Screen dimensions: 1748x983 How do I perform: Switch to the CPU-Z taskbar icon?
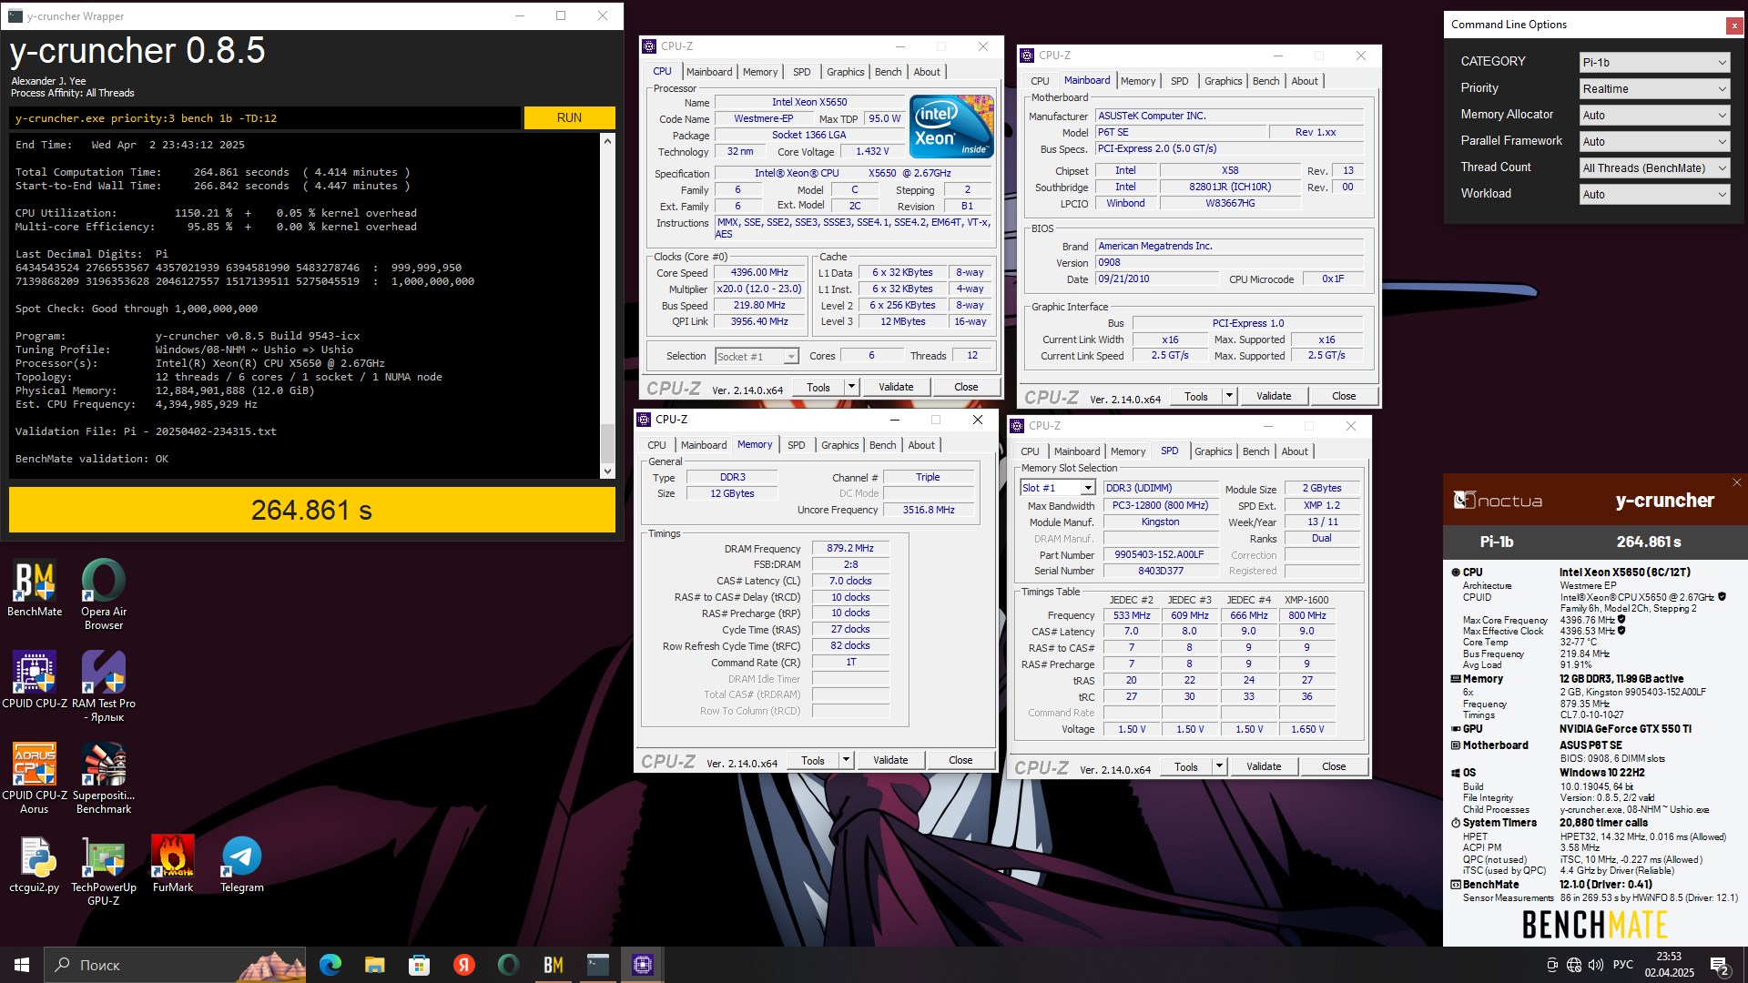click(642, 965)
